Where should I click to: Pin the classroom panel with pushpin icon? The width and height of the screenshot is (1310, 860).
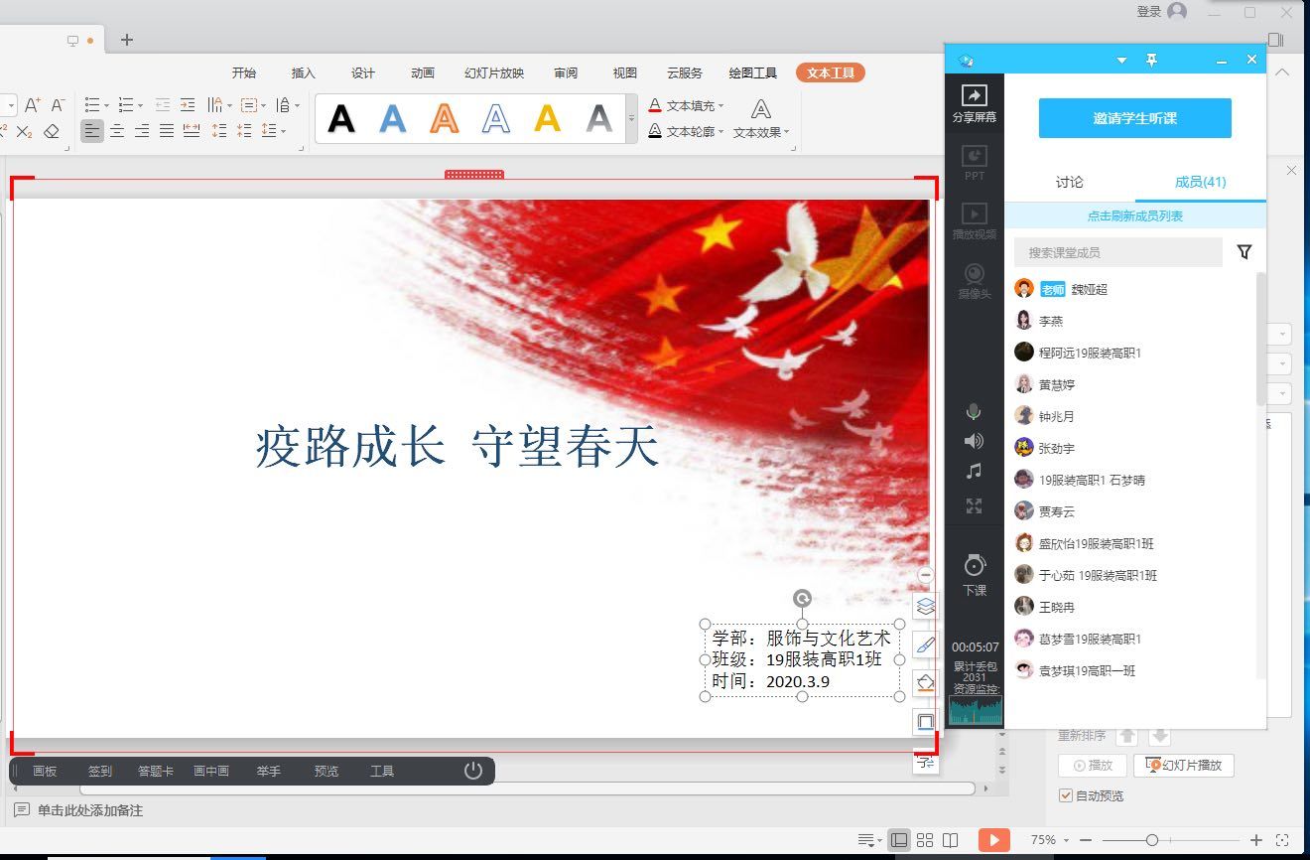[x=1151, y=61]
